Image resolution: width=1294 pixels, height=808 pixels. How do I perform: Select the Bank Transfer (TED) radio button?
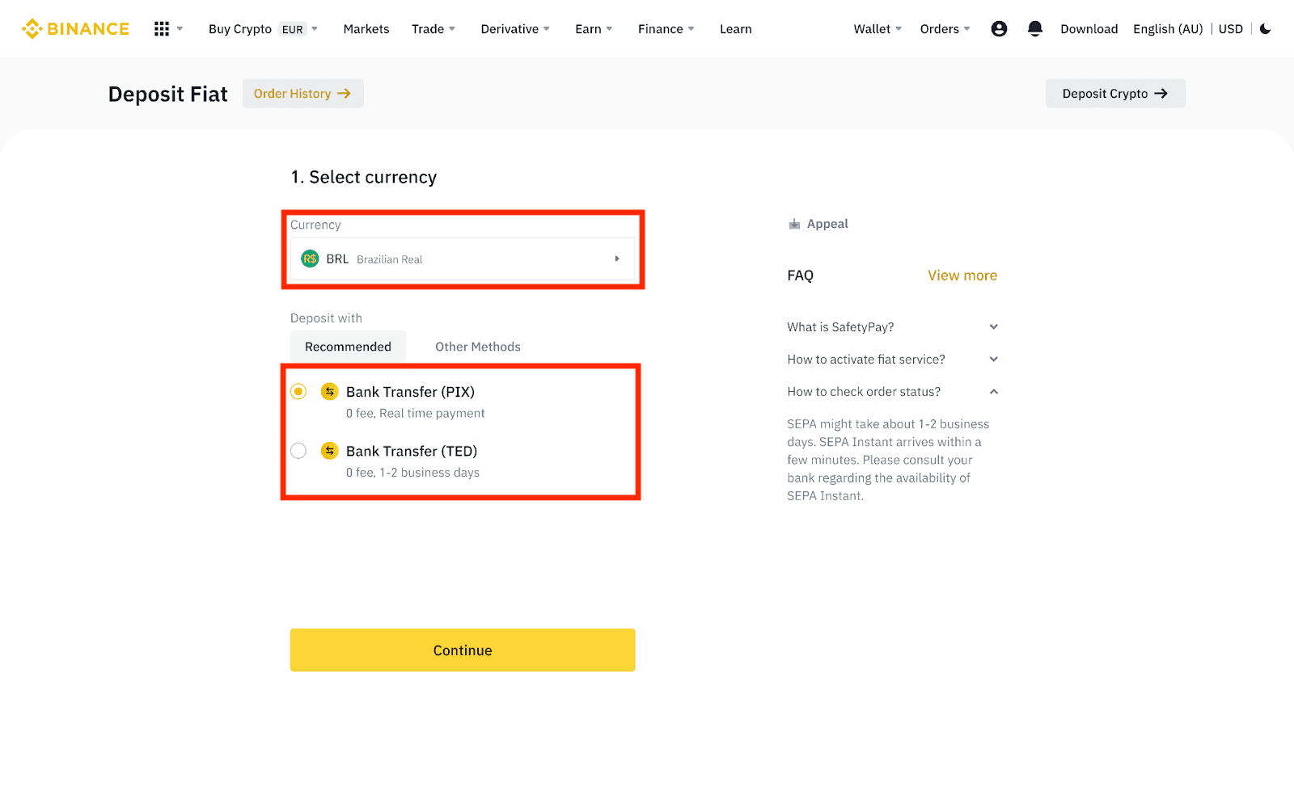coord(298,451)
